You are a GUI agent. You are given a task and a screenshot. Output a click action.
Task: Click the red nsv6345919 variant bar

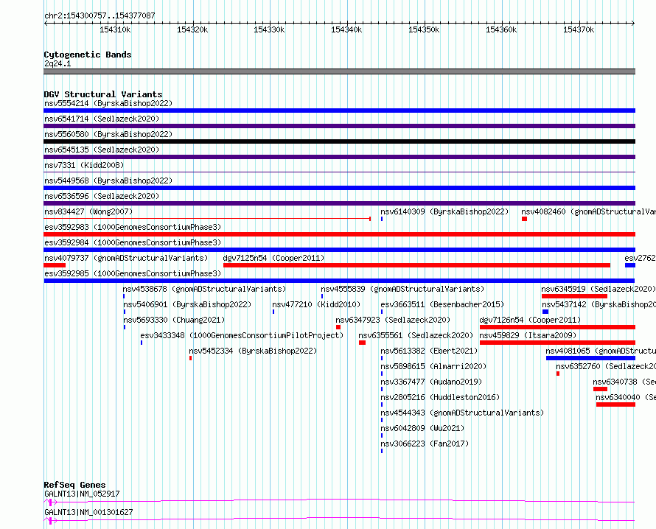coord(574,296)
